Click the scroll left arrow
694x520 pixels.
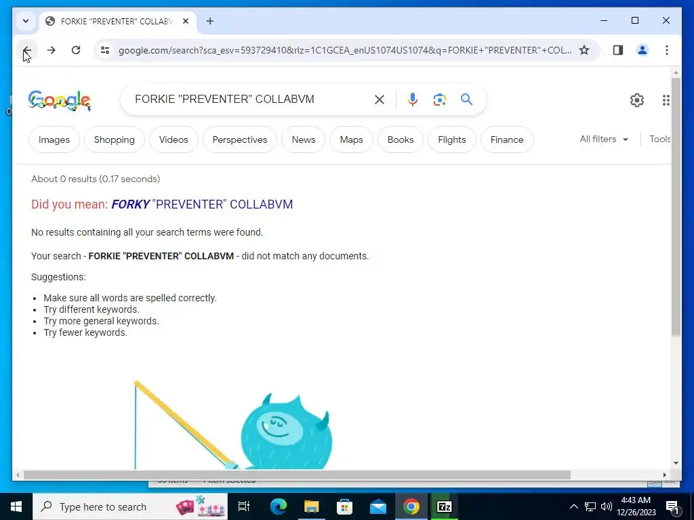18,475
